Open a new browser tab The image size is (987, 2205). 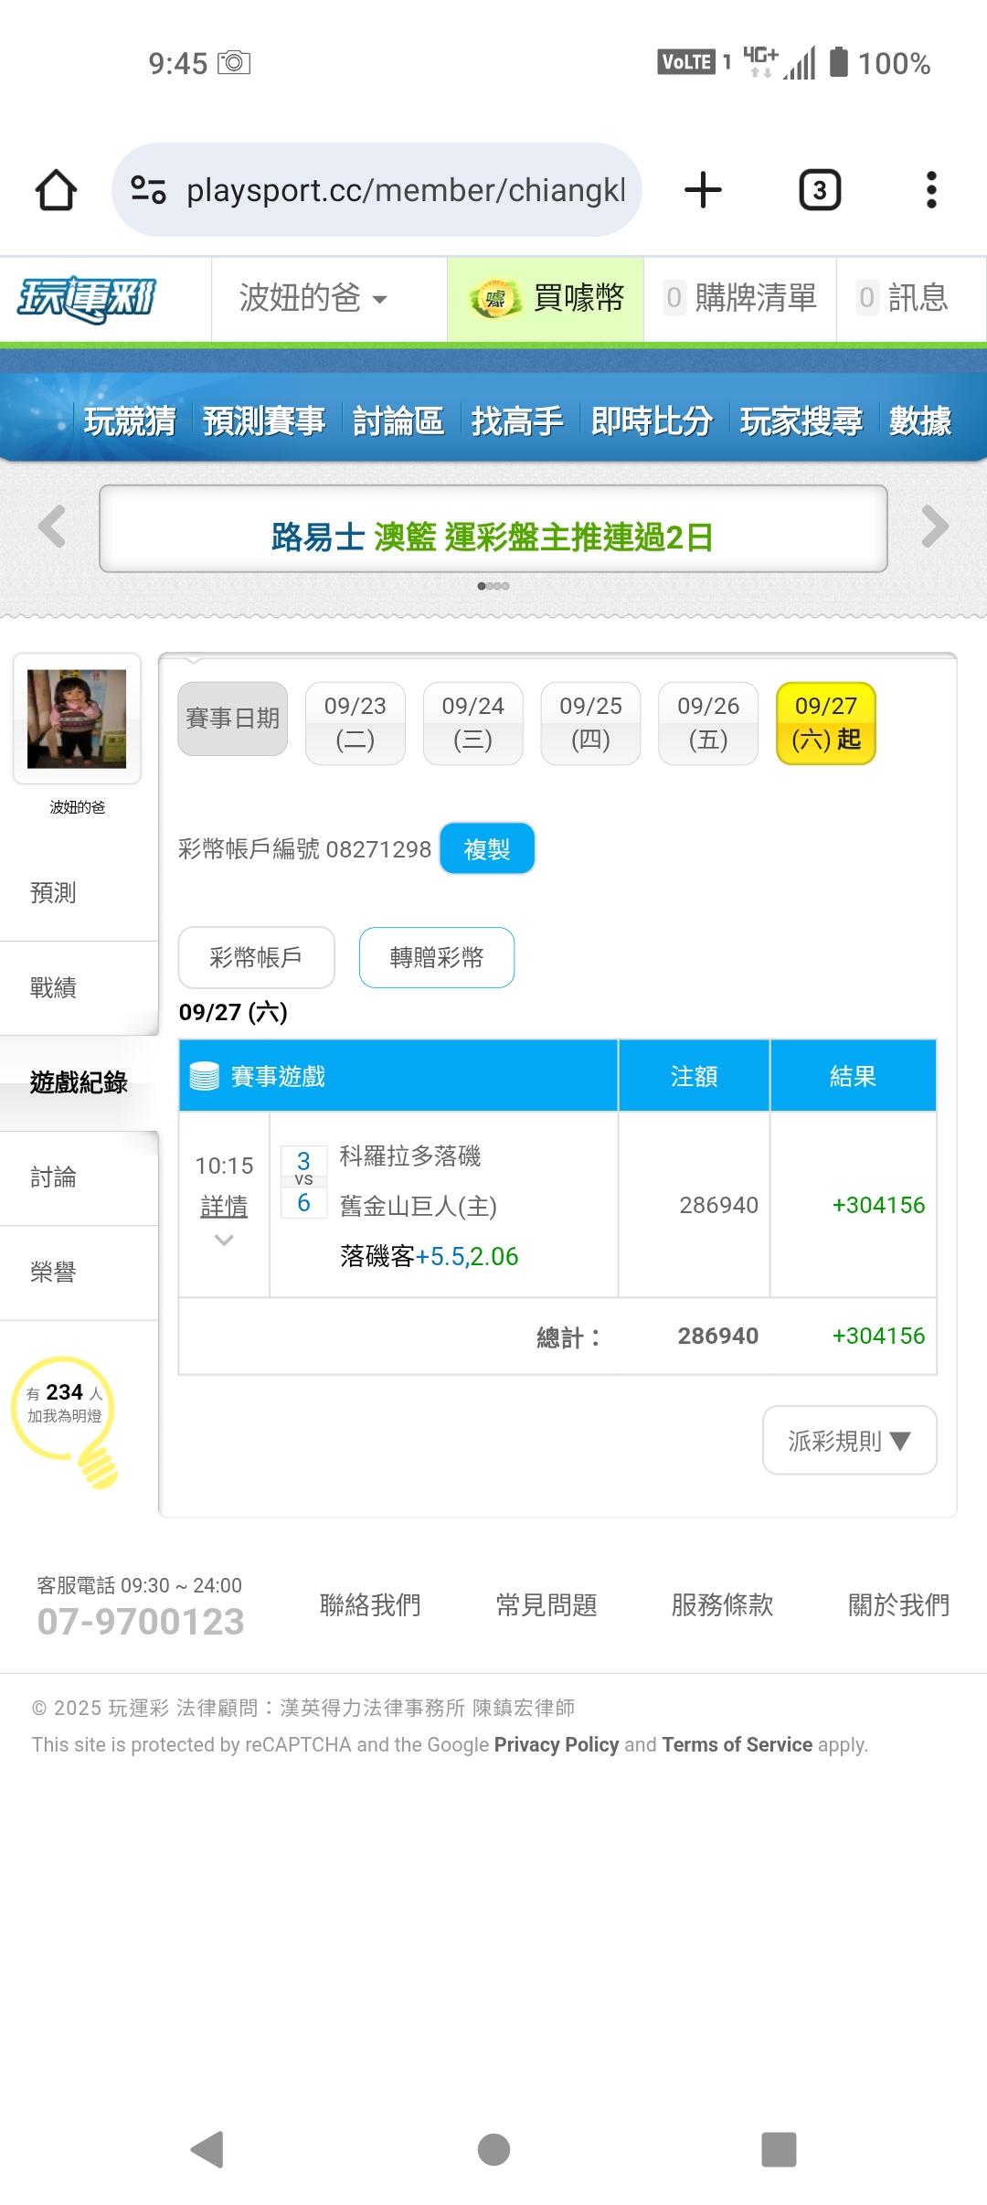pyautogui.click(x=703, y=190)
